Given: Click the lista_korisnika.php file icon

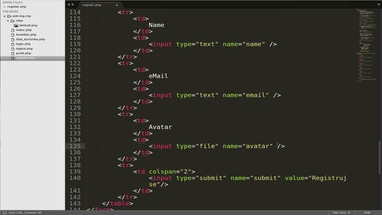Looking at the screenshot, I should coord(13,39).
